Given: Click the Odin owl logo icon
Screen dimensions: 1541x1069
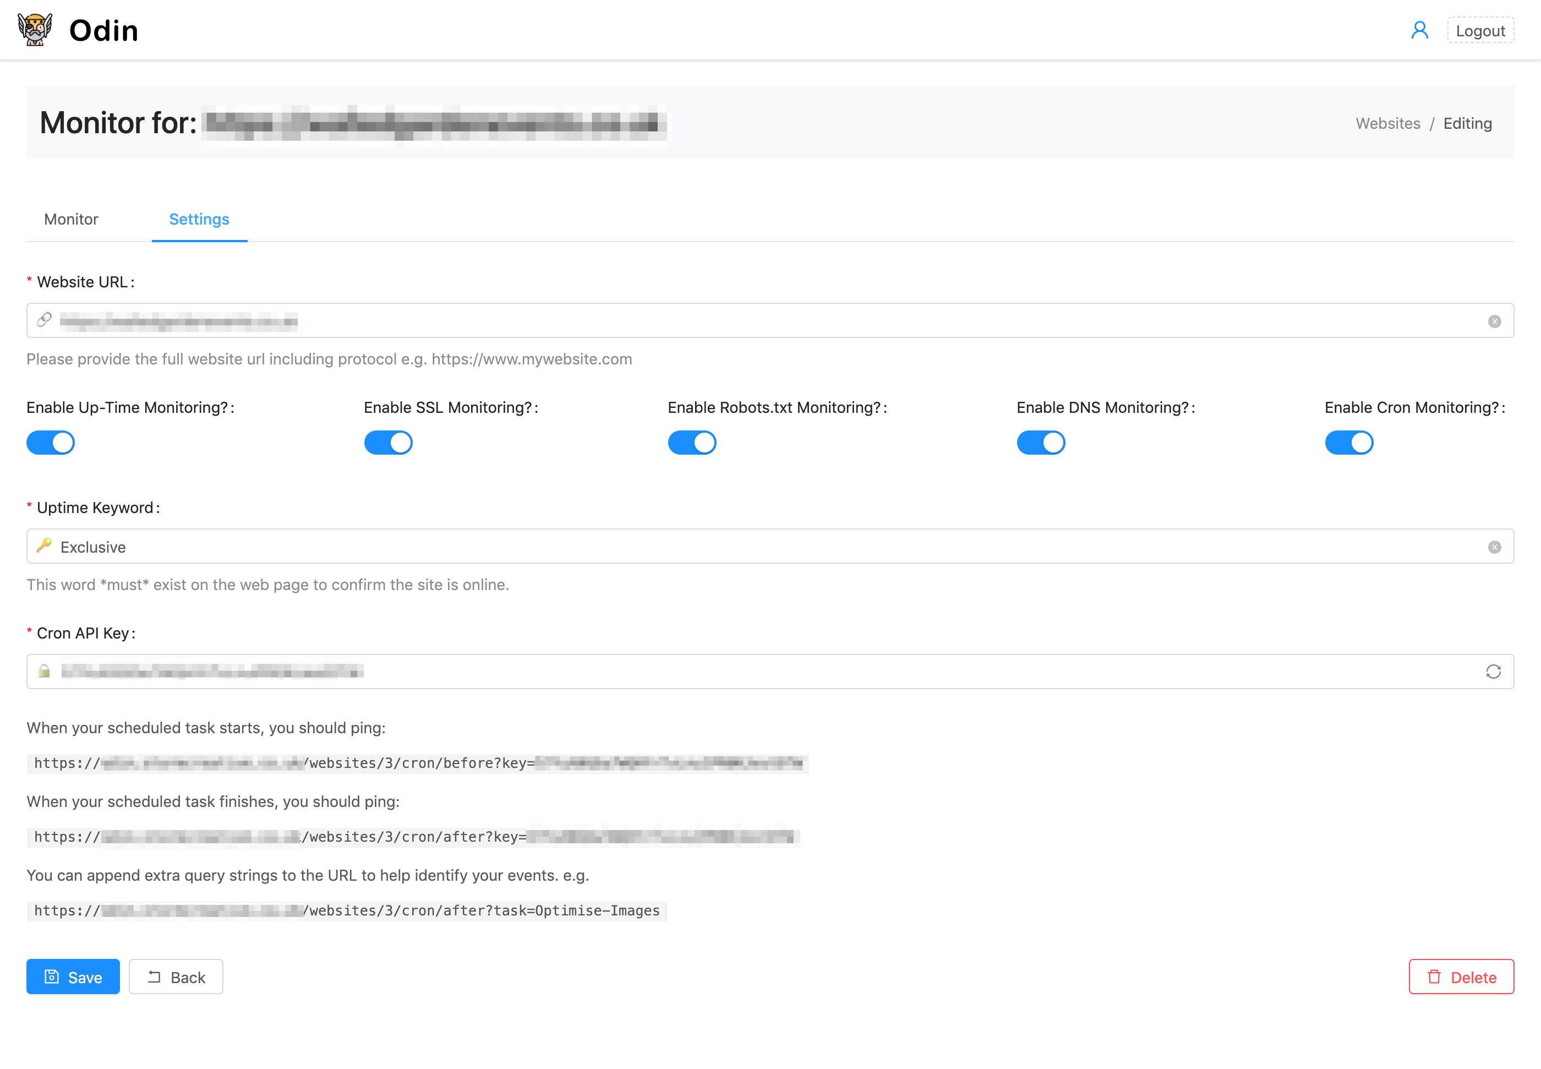Looking at the screenshot, I should tap(35, 30).
